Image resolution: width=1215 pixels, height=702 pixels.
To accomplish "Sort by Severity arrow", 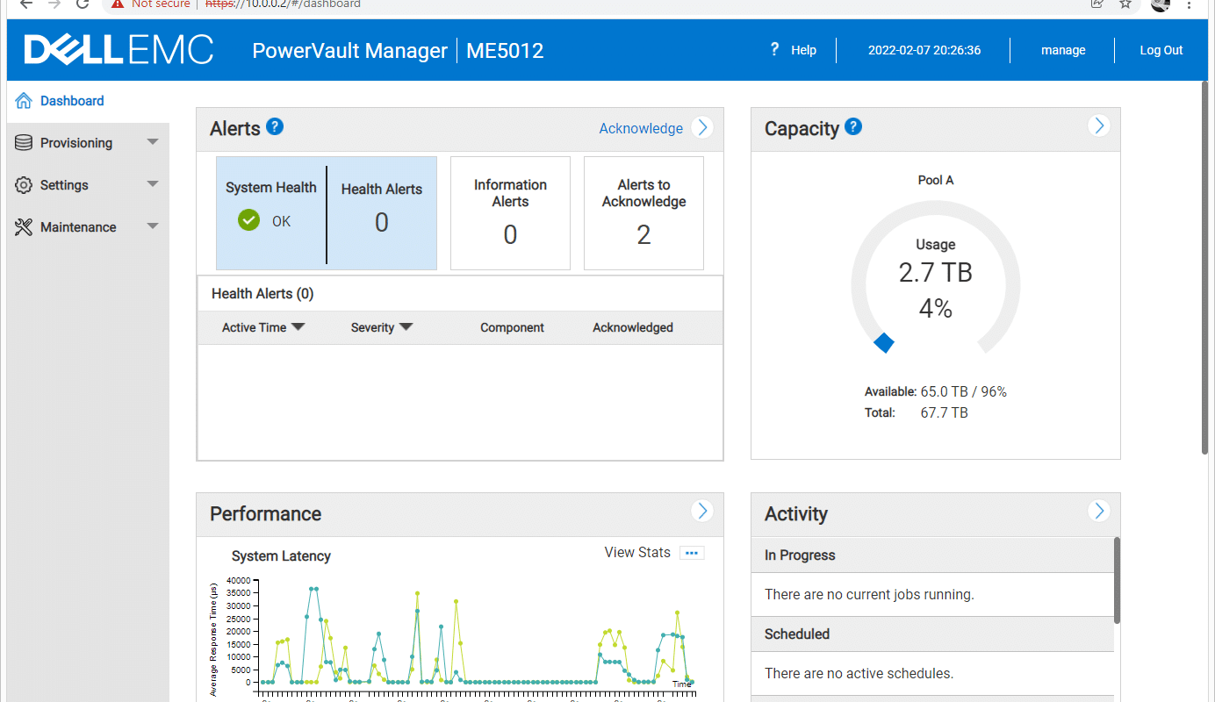I will (x=406, y=326).
